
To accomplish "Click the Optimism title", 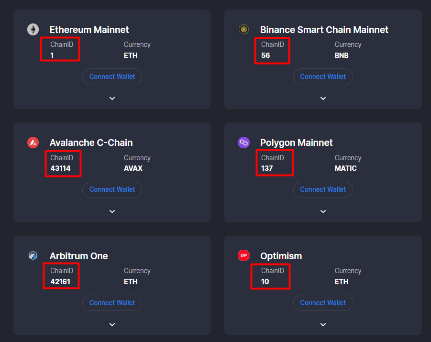I will click(x=281, y=256).
